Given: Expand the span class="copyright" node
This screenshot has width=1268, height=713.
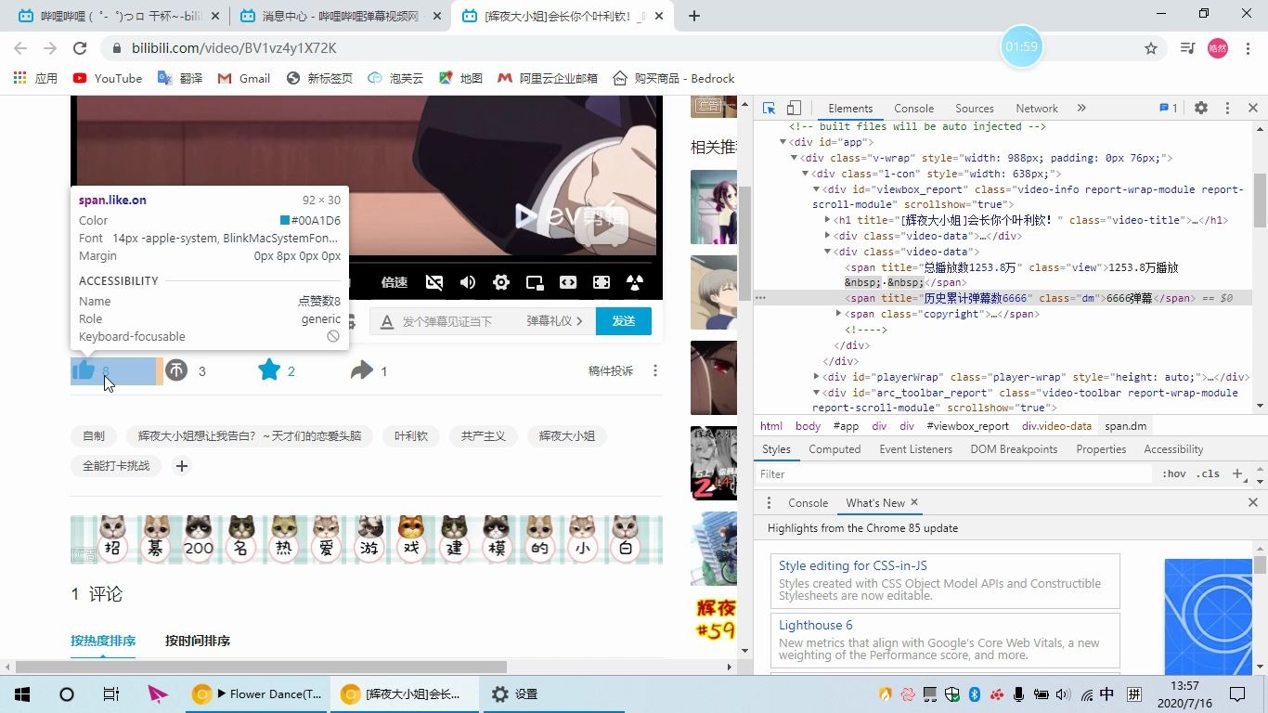Looking at the screenshot, I should pos(838,314).
